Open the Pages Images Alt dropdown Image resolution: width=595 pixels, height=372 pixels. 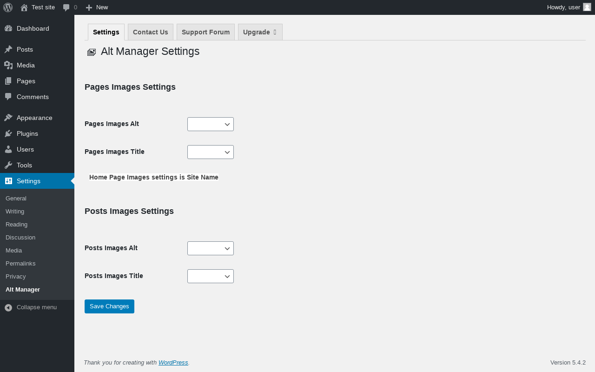(211, 124)
